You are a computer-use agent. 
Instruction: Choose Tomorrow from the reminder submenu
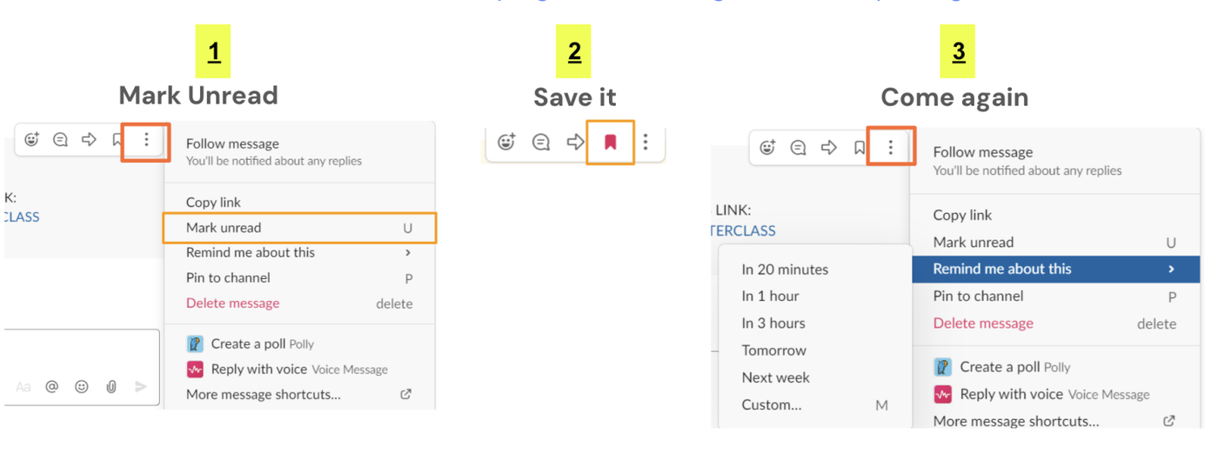[x=773, y=350]
